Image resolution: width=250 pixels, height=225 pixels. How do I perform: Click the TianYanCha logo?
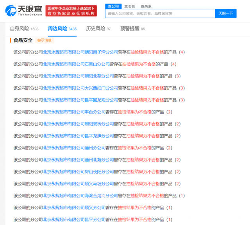point(24,11)
